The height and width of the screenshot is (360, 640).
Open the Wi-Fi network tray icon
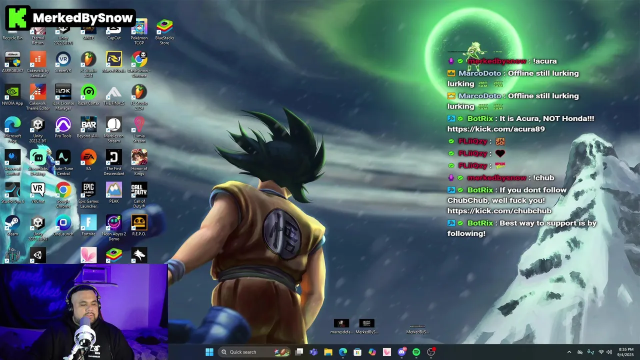point(601,352)
